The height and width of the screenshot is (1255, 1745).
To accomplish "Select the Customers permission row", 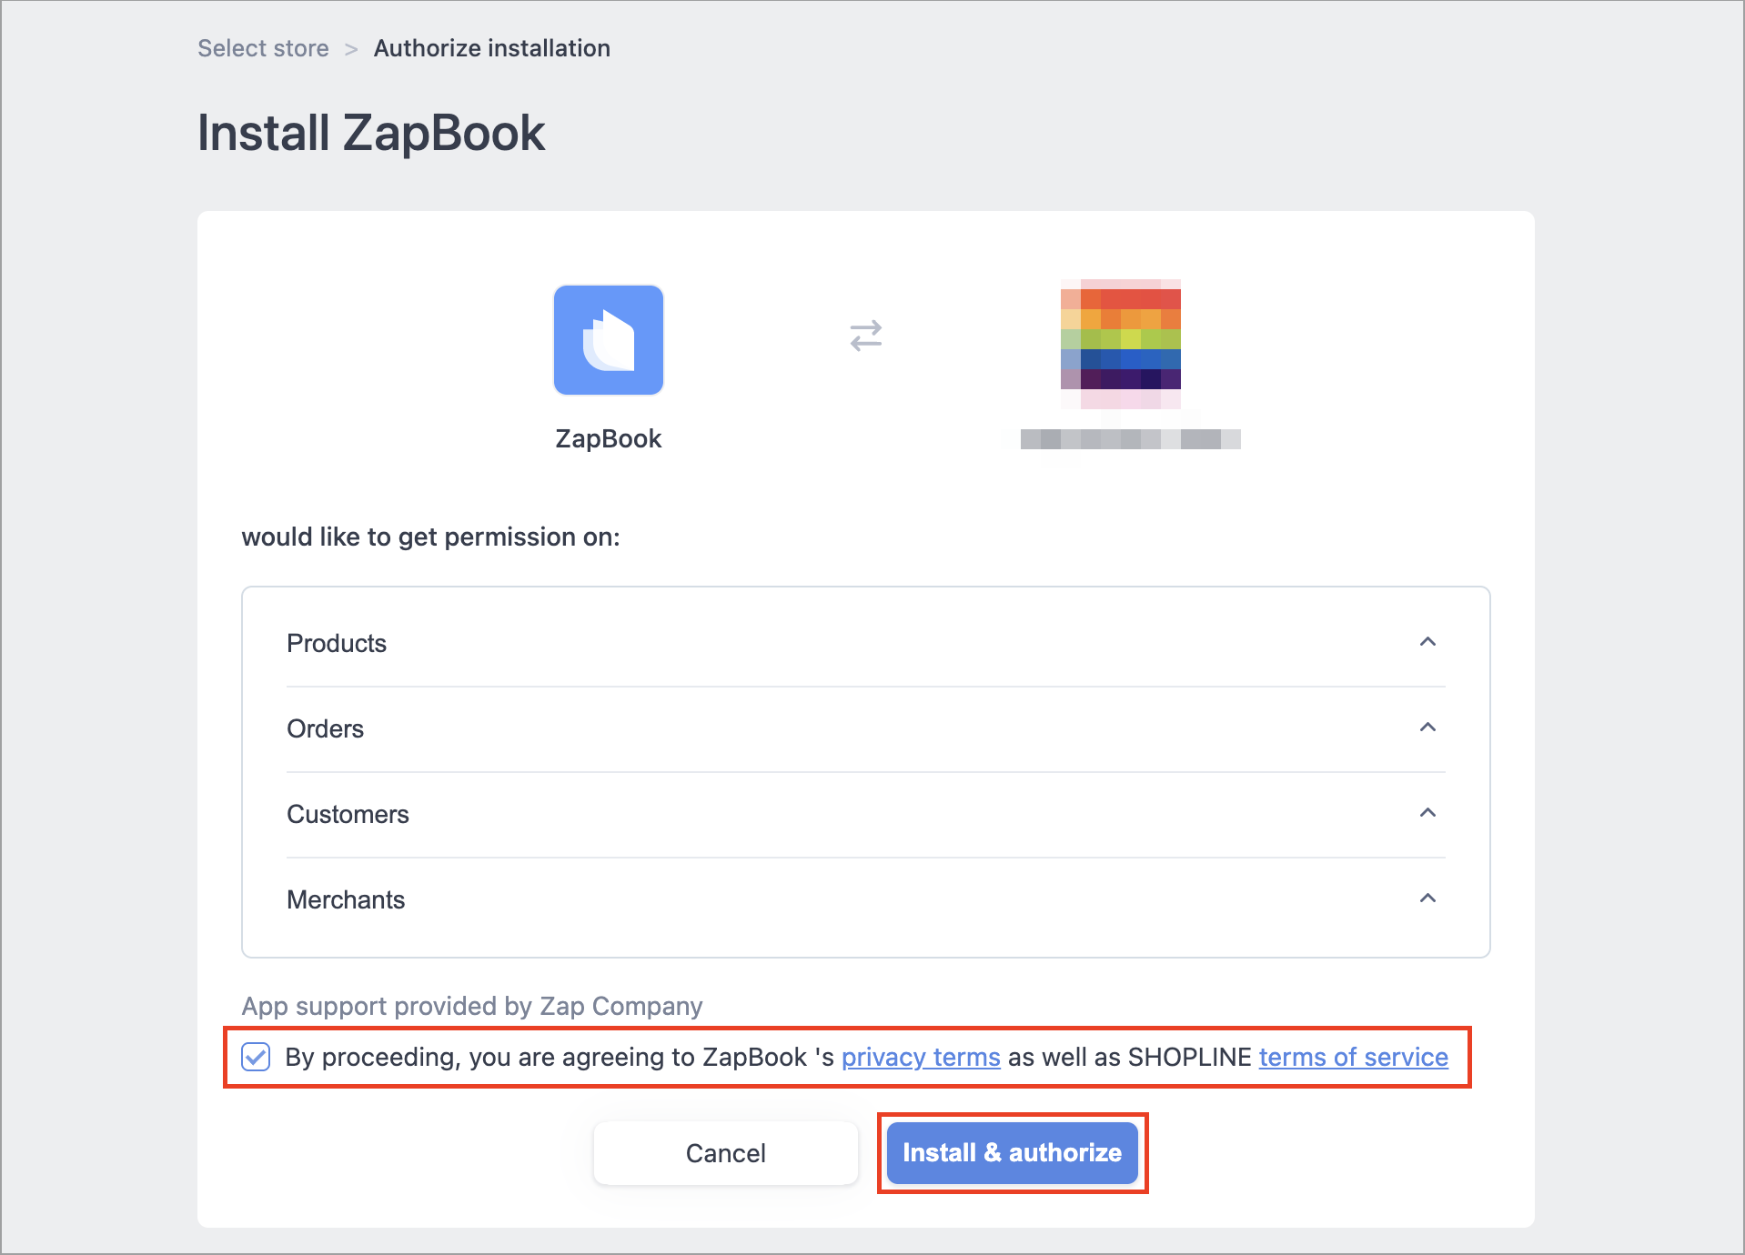I will (865, 814).
